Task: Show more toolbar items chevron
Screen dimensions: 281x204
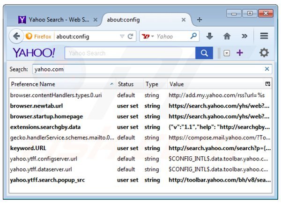Action: point(244,36)
